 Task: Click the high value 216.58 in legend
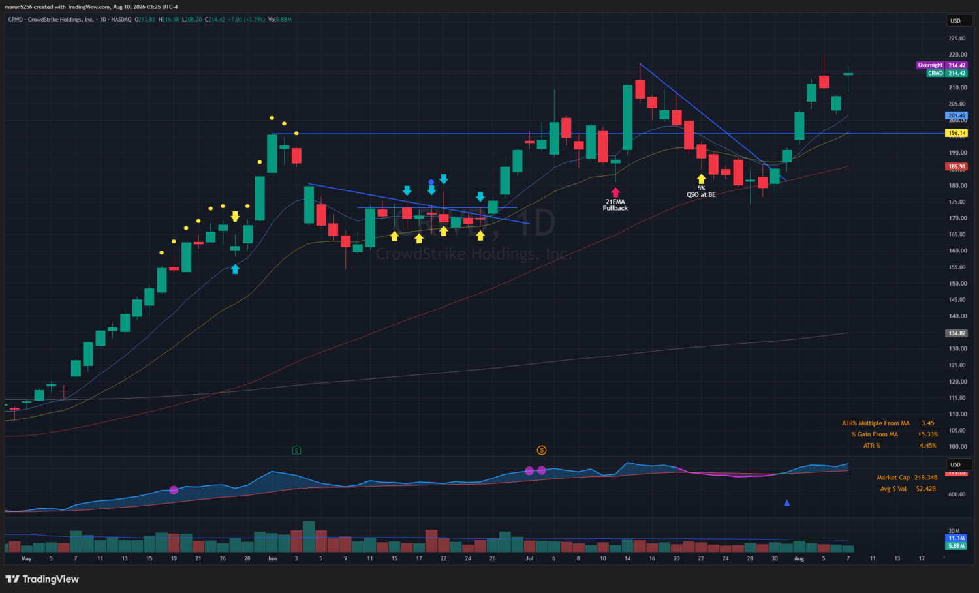click(x=169, y=20)
